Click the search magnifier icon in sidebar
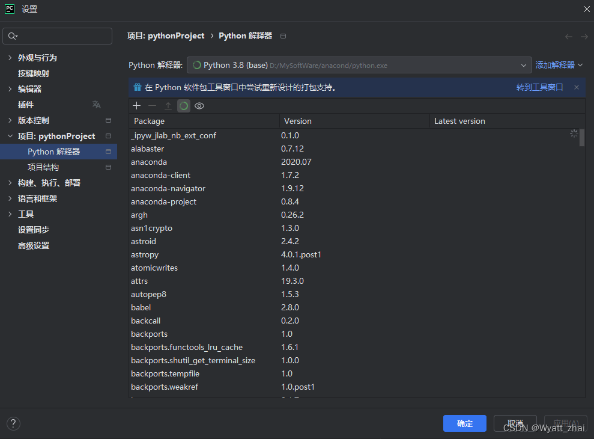The width and height of the screenshot is (594, 439). click(13, 36)
